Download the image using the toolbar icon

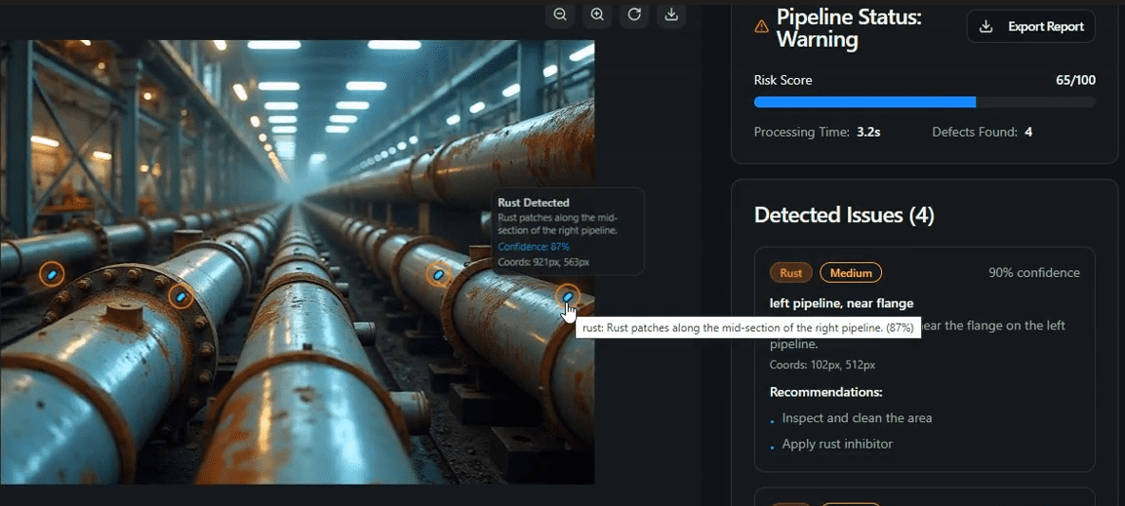point(671,15)
